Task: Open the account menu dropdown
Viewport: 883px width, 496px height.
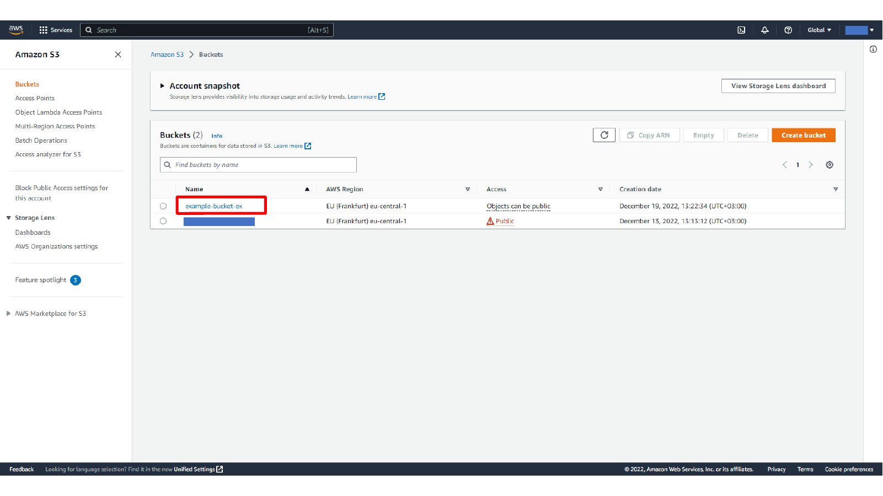Action: click(x=859, y=30)
